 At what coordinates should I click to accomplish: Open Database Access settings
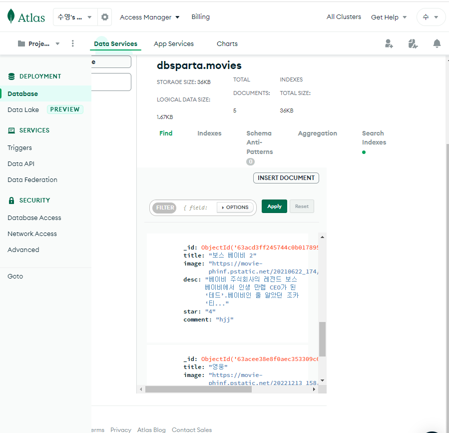34,217
